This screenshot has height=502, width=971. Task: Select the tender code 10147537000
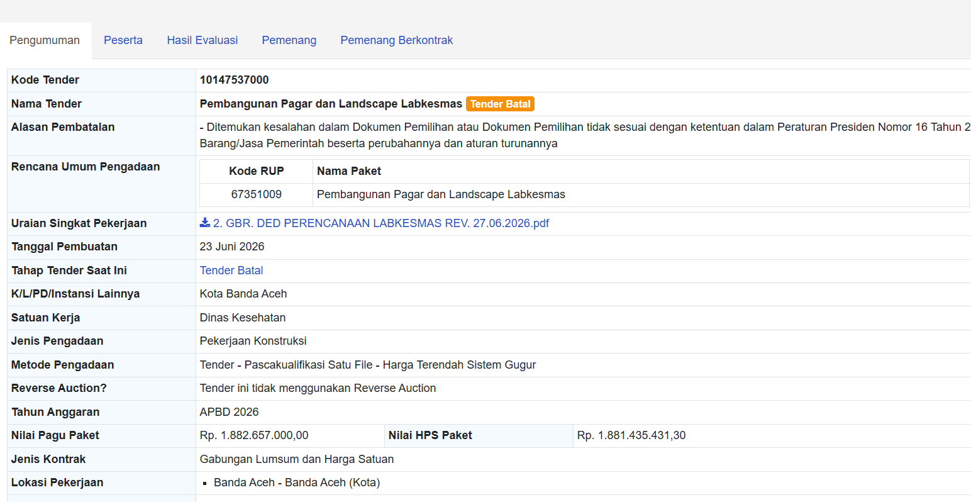pos(234,80)
